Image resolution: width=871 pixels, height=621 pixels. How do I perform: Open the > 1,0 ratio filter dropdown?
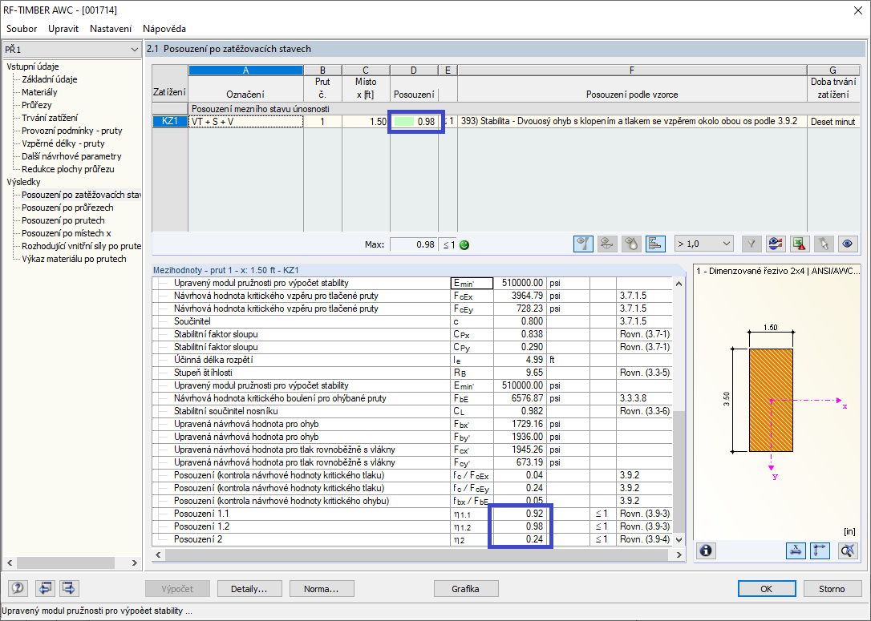(704, 244)
